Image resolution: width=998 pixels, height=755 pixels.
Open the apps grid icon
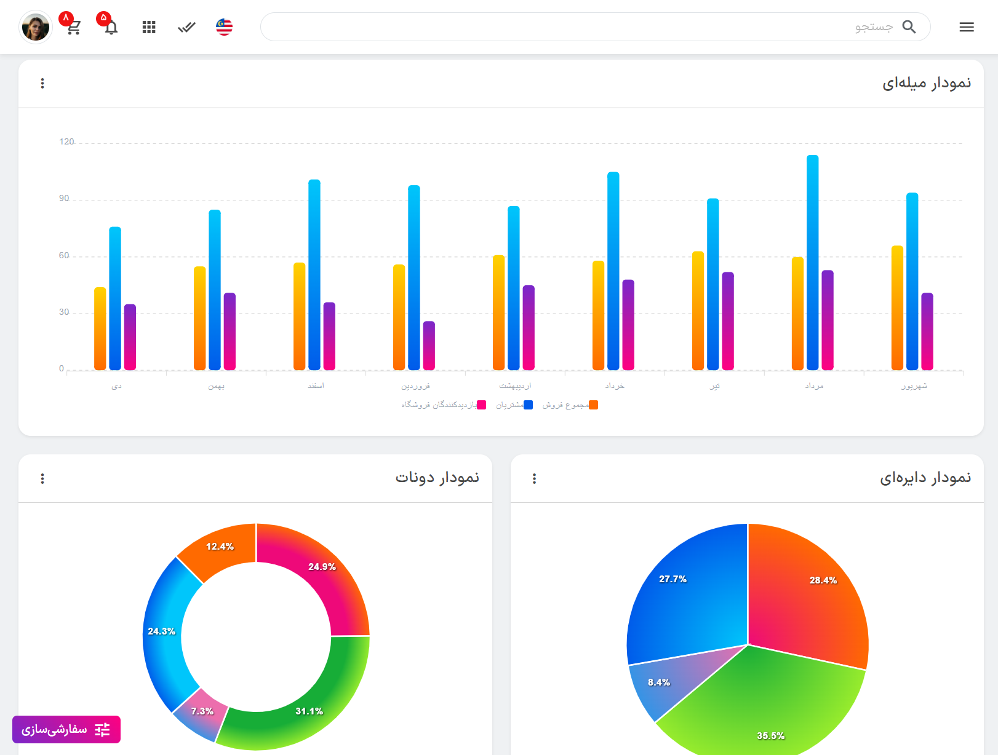click(149, 27)
